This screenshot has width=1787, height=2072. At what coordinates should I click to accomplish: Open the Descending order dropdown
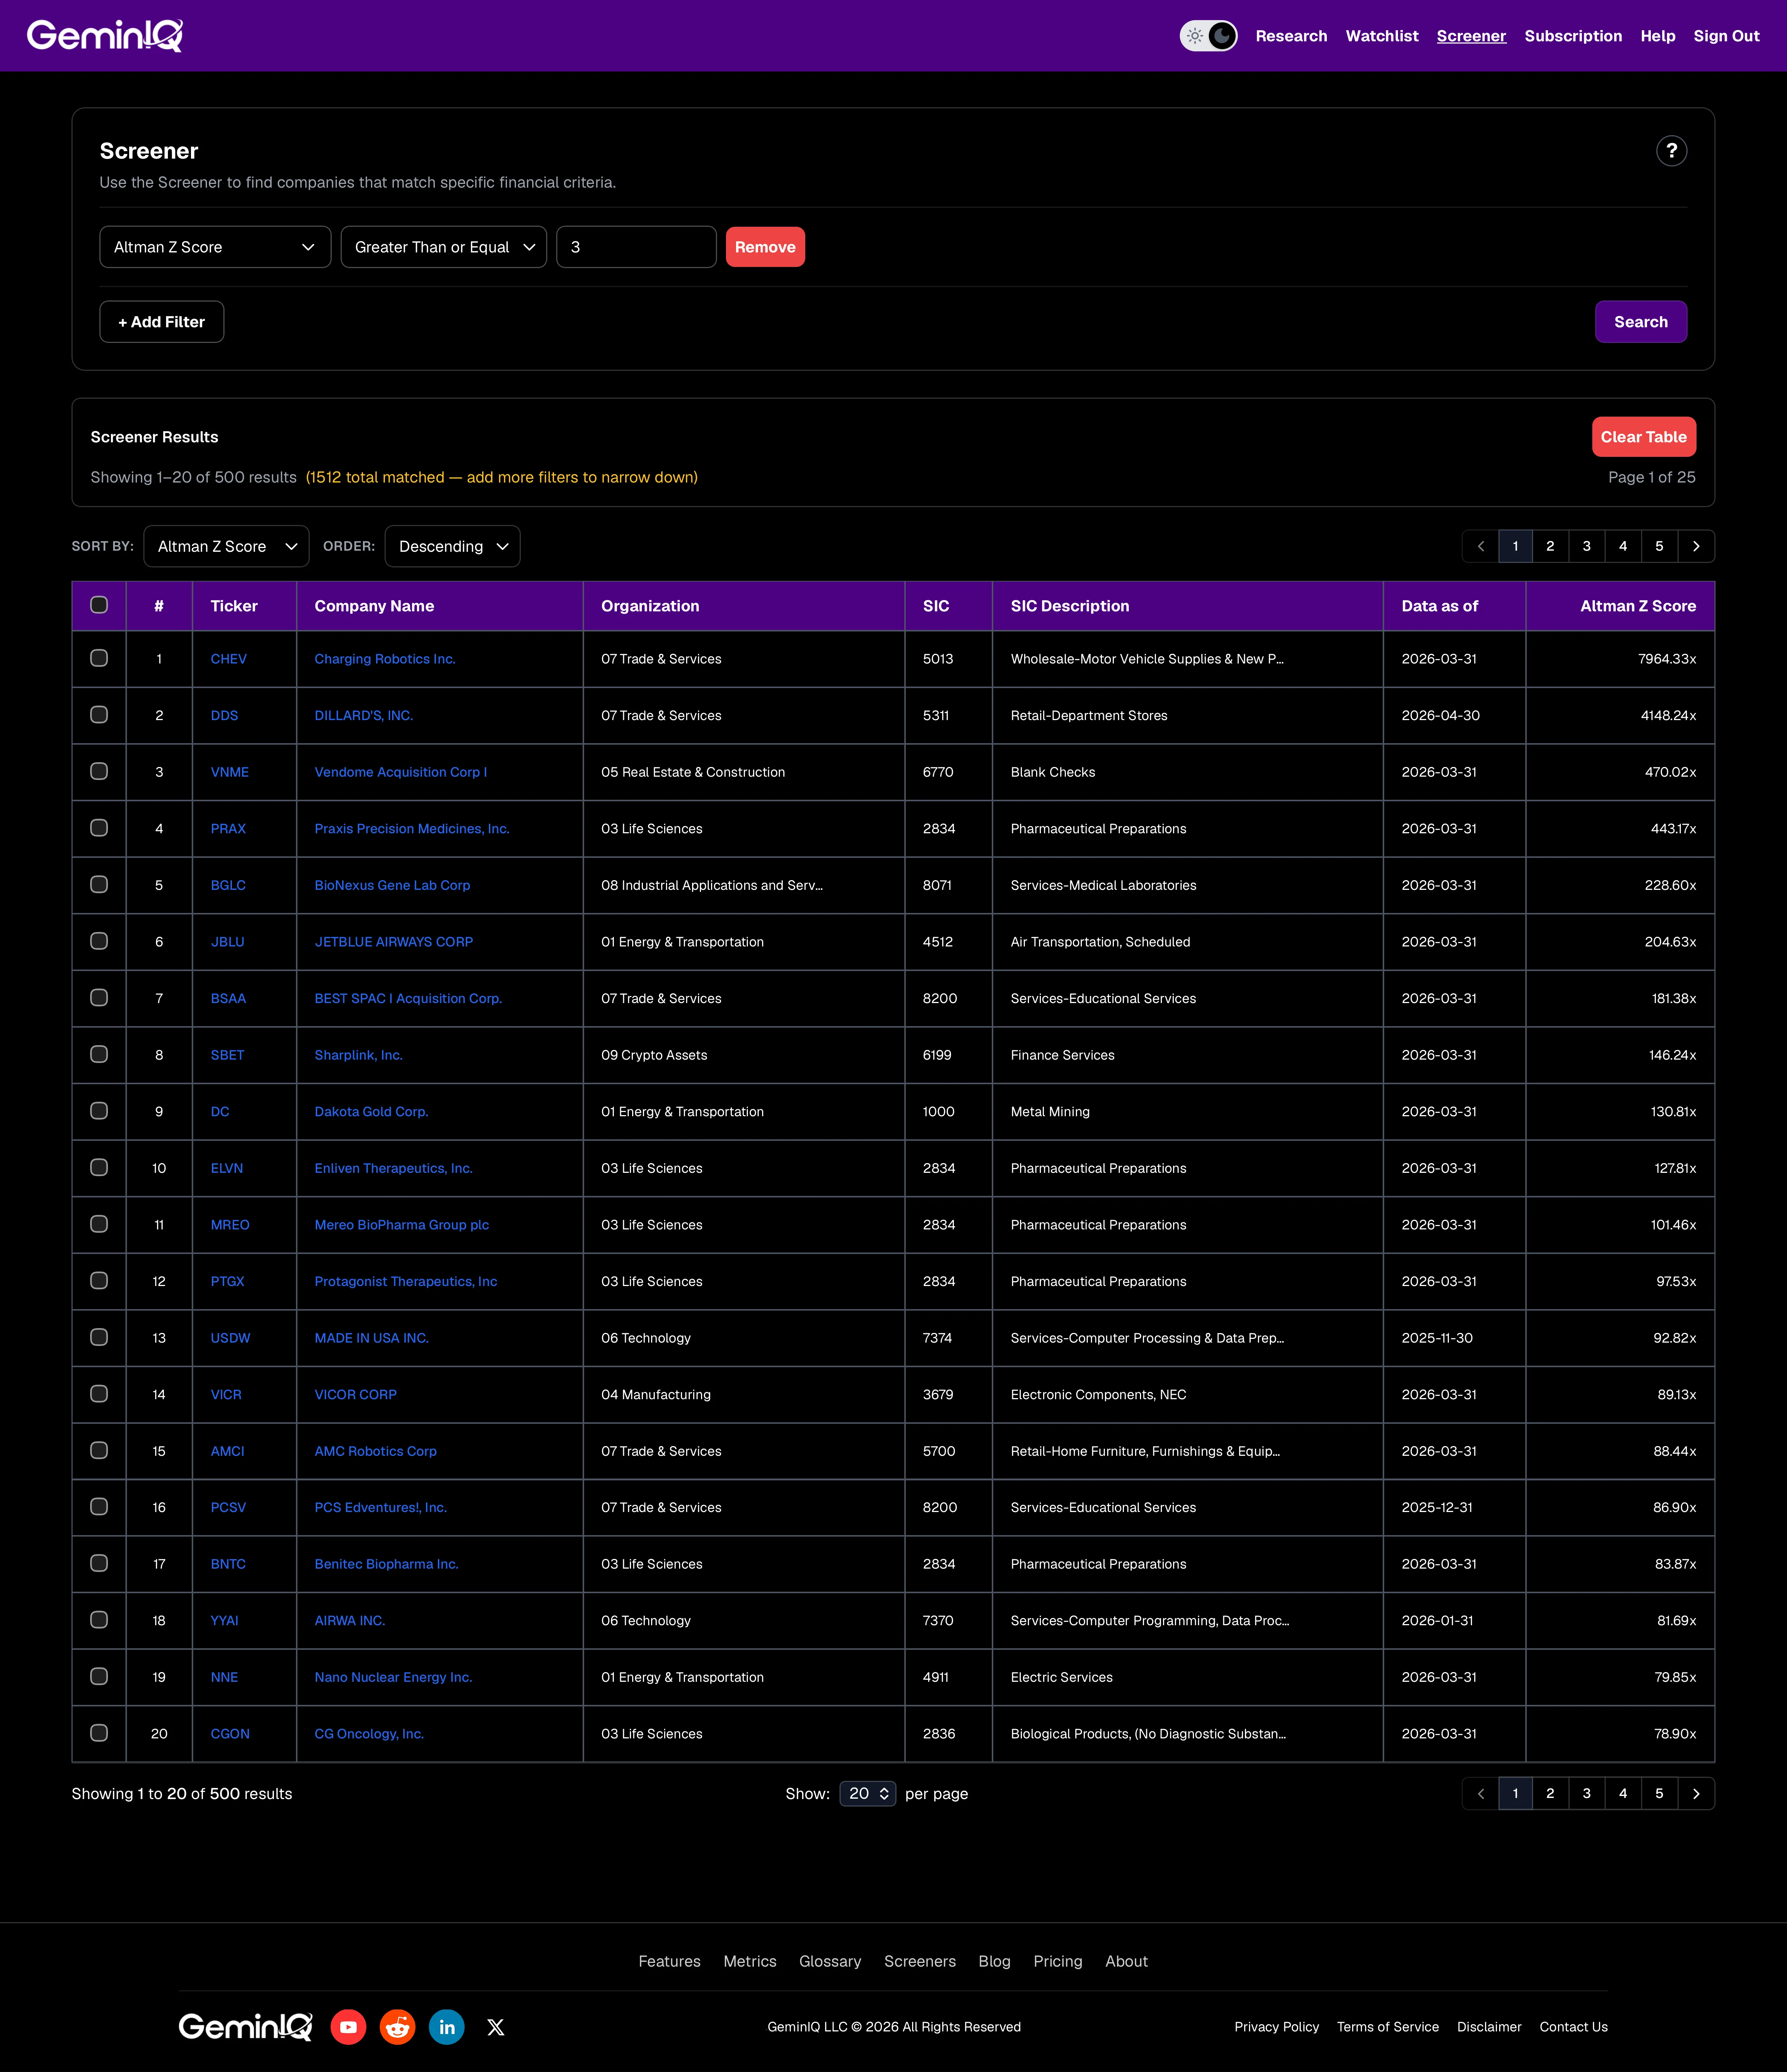[452, 546]
